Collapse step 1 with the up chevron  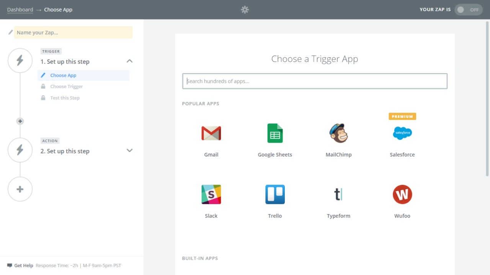(129, 61)
